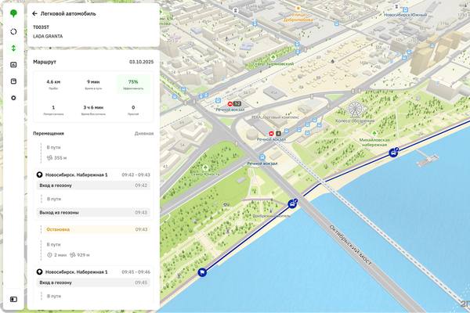The image size is (470, 313).
Task: Click the green tree logo in sidebar
Action: pos(13,14)
